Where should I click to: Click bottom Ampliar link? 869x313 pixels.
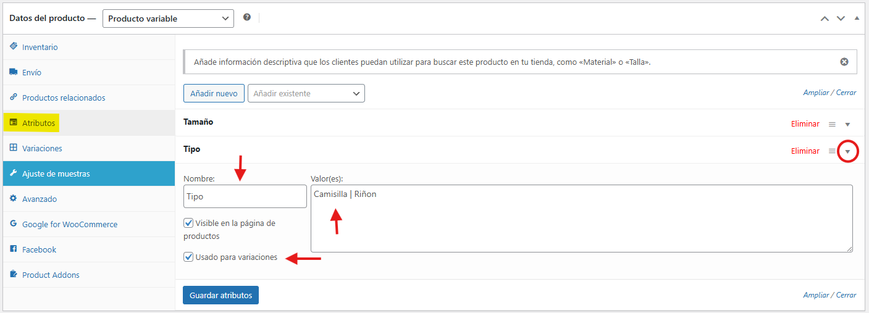(816, 295)
